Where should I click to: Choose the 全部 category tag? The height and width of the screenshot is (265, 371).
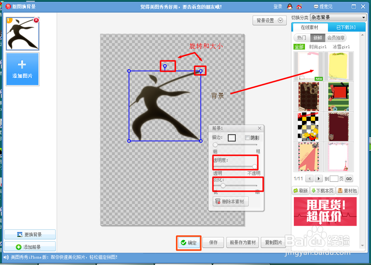coord(299,47)
